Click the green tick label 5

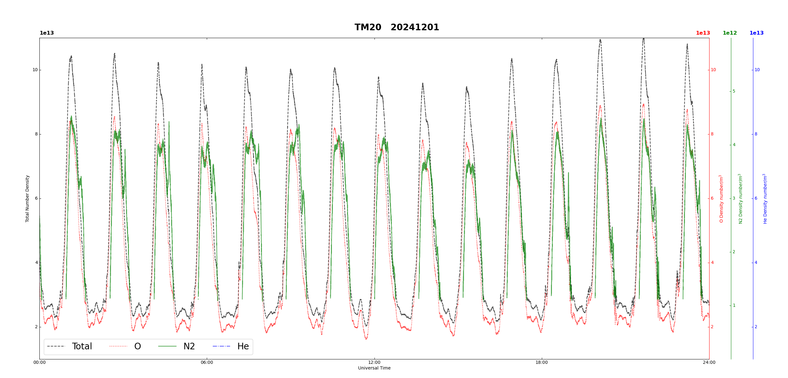[x=734, y=91]
